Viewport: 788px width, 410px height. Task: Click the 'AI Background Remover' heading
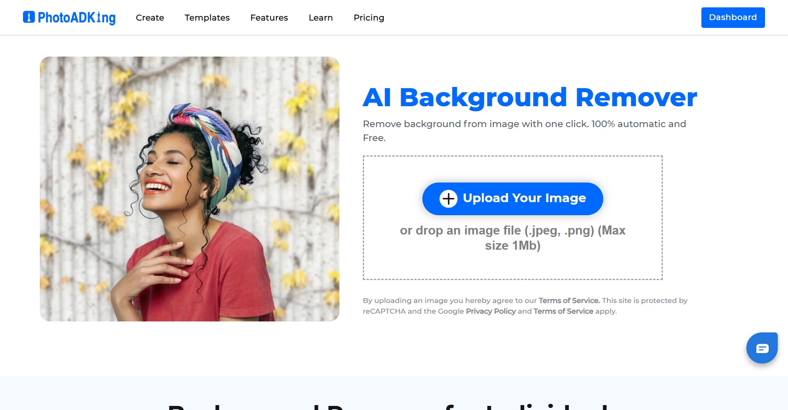click(x=530, y=98)
